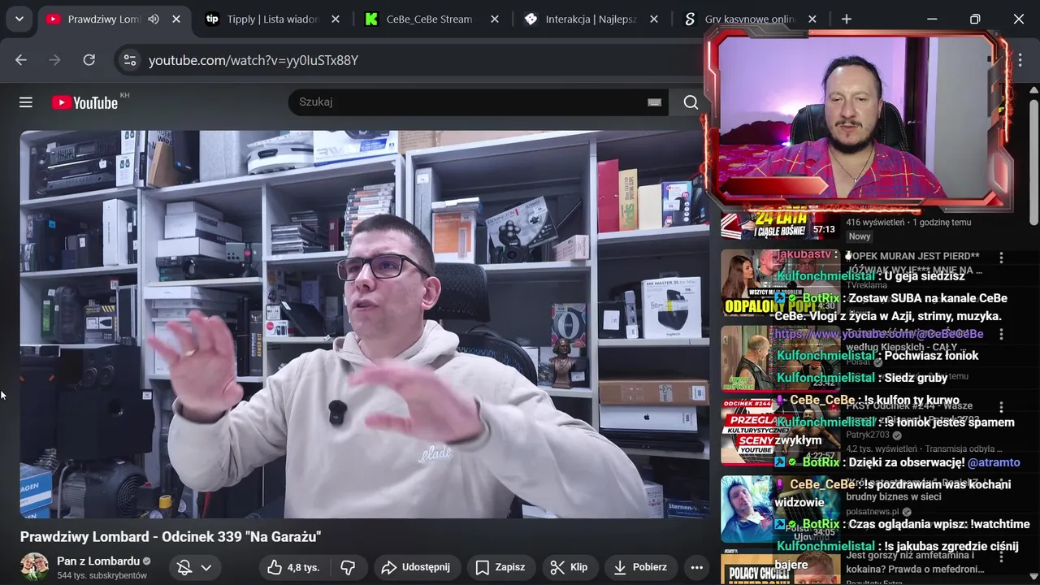Close the Interakcja tab
This screenshot has width=1040, height=585.
[x=653, y=19]
